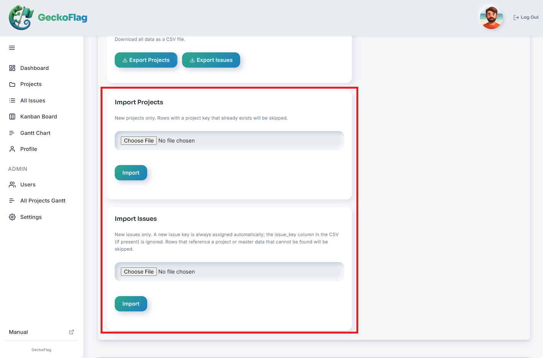Click the Export Projects button
Image resolution: width=543 pixels, height=358 pixels.
146,60
